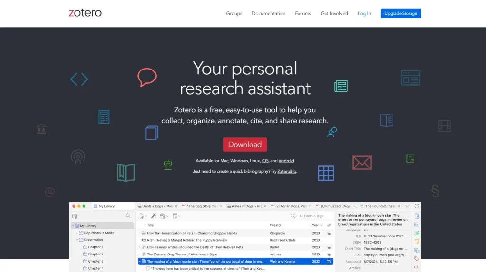Open the Related items pane icon
486x272 pixels.
coord(417,267)
